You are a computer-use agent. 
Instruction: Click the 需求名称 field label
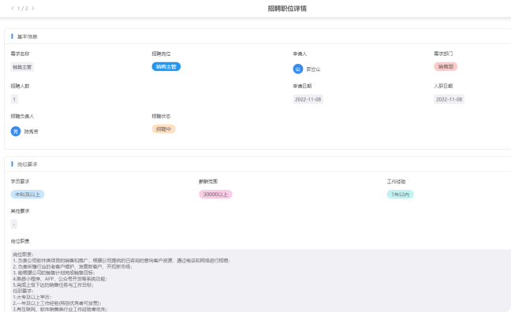(20, 54)
